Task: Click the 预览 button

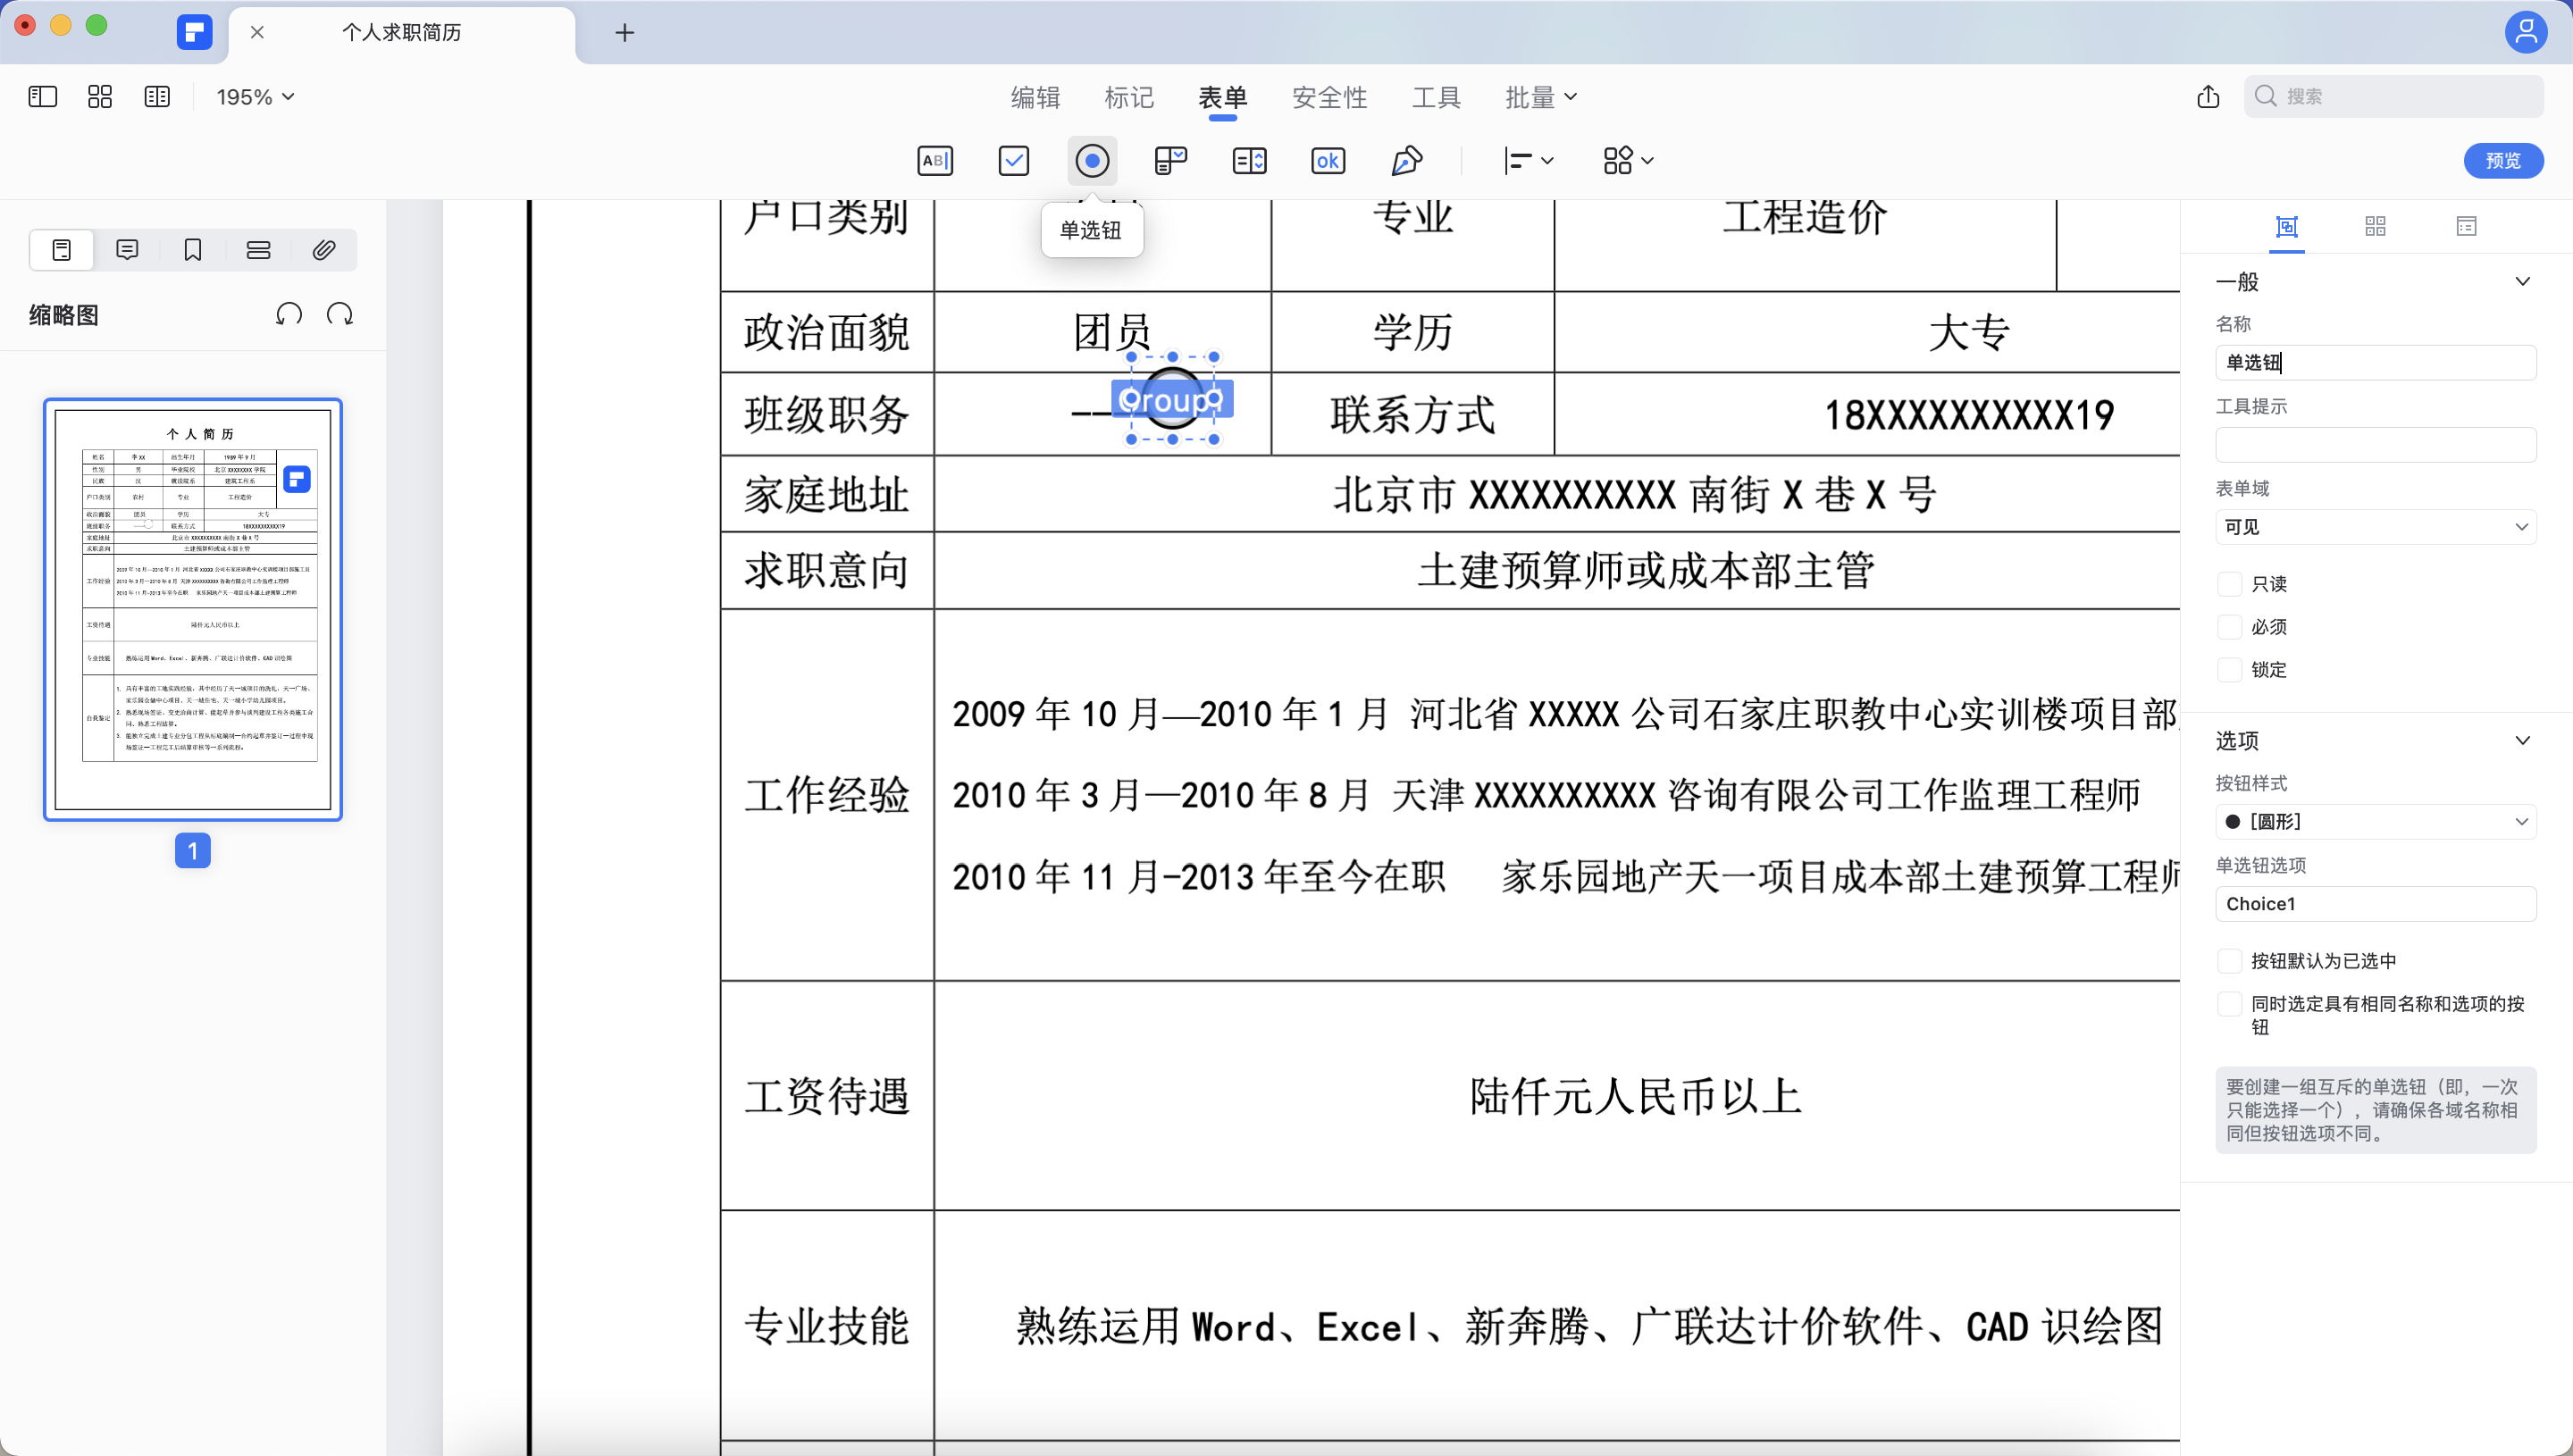Action: point(2503,160)
